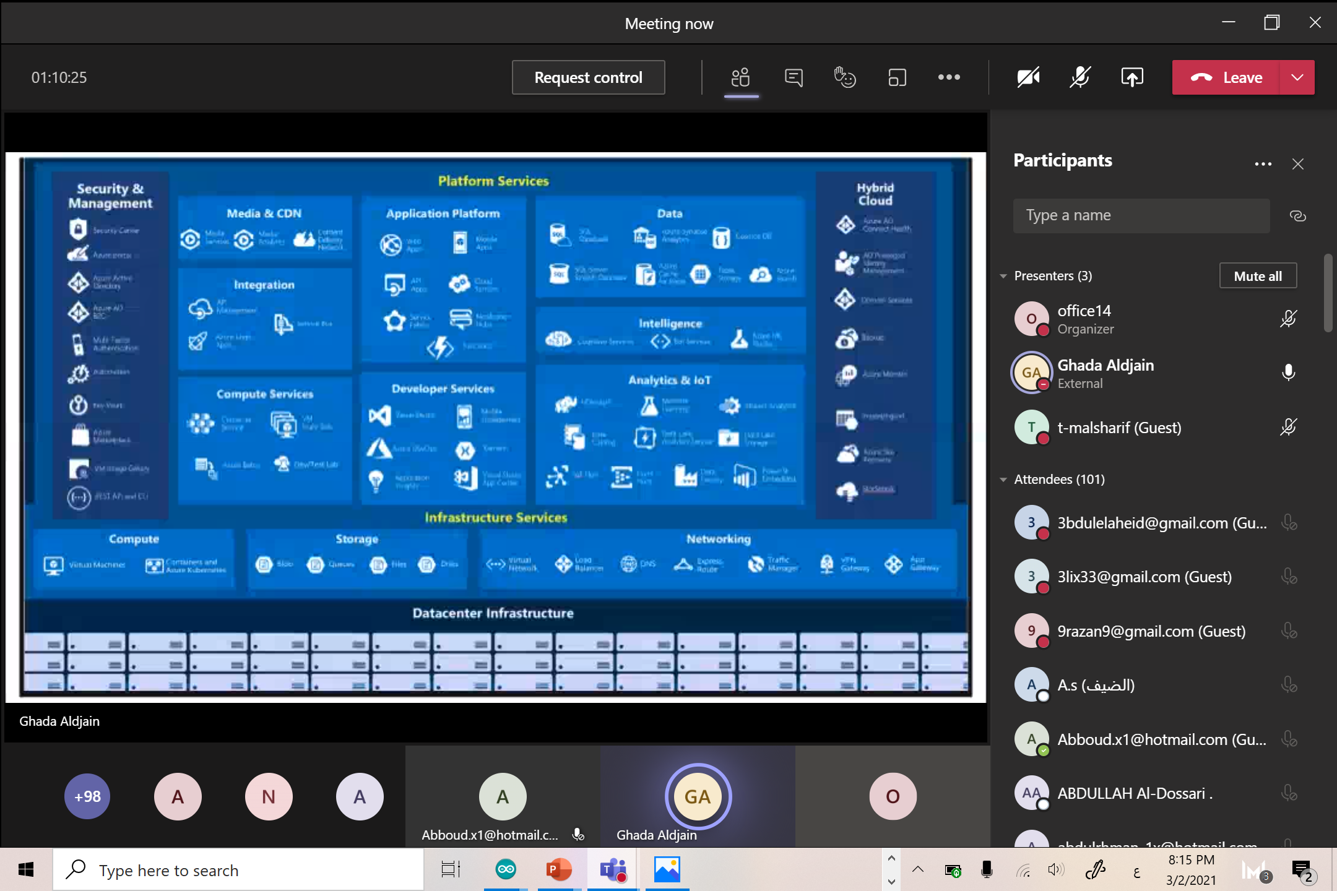Open the Leave dropdown arrow
1337x891 pixels.
1297,77
